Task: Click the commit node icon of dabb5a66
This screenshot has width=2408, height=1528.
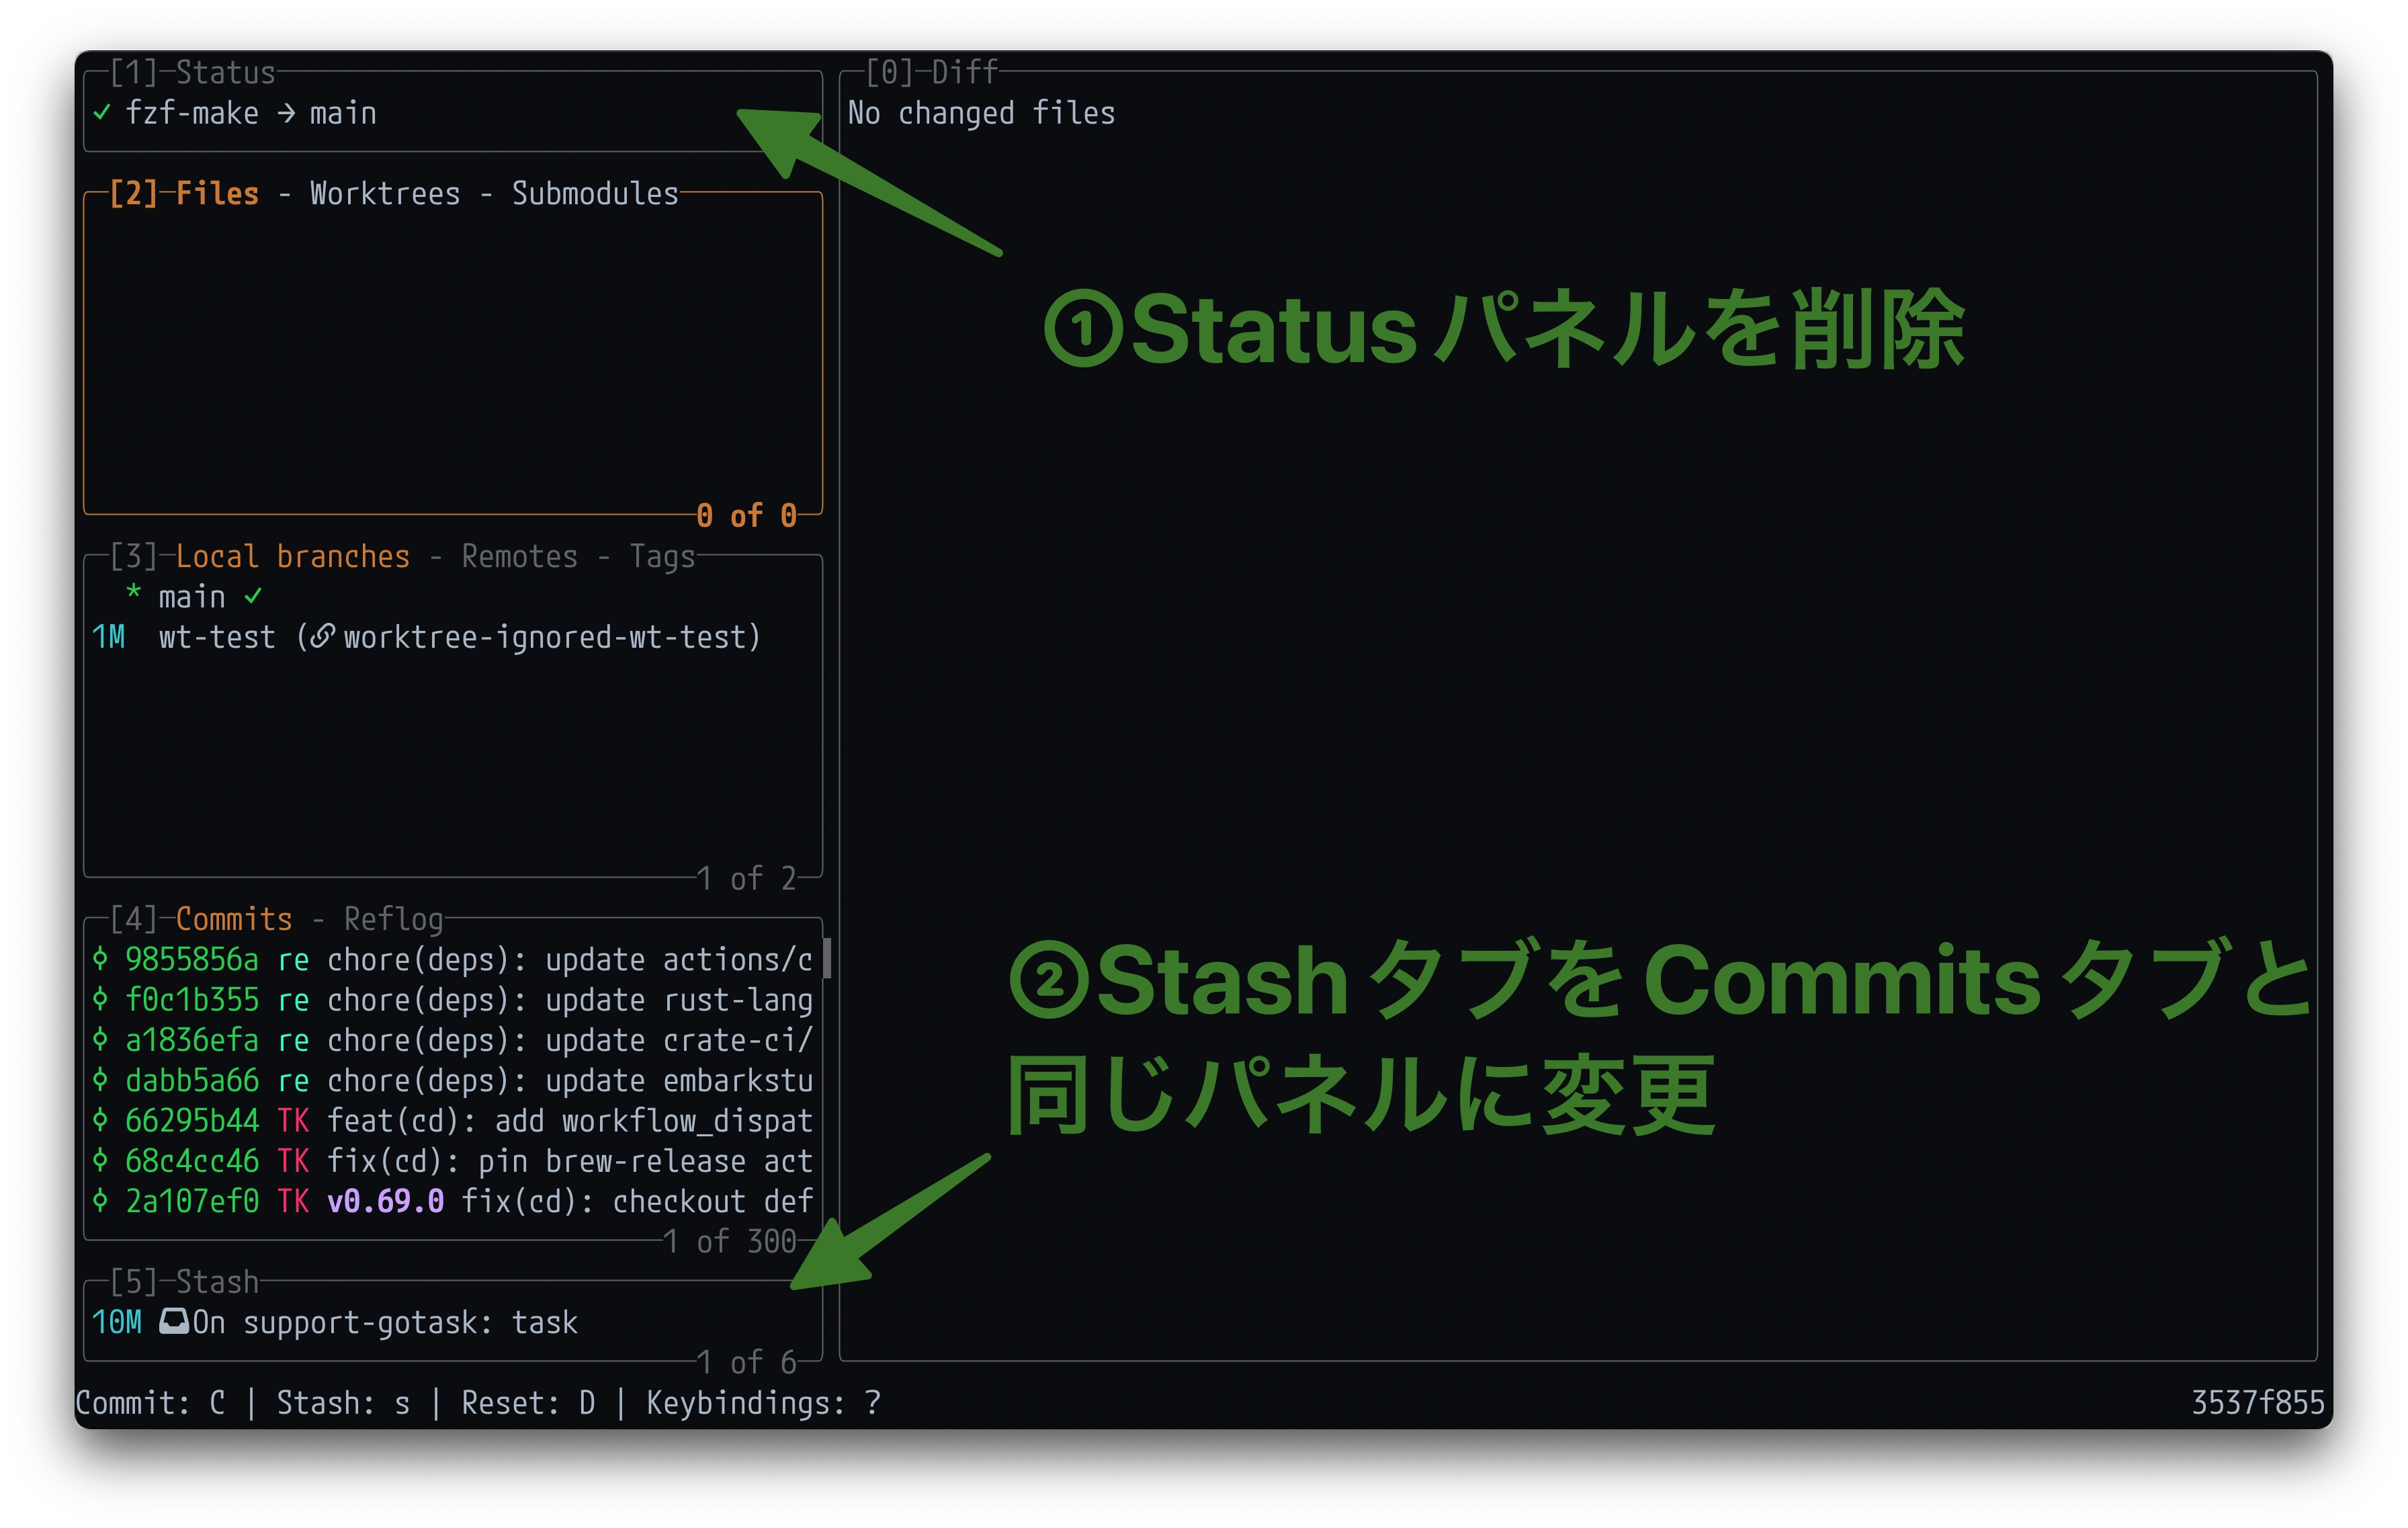Action: (x=100, y=1080)
